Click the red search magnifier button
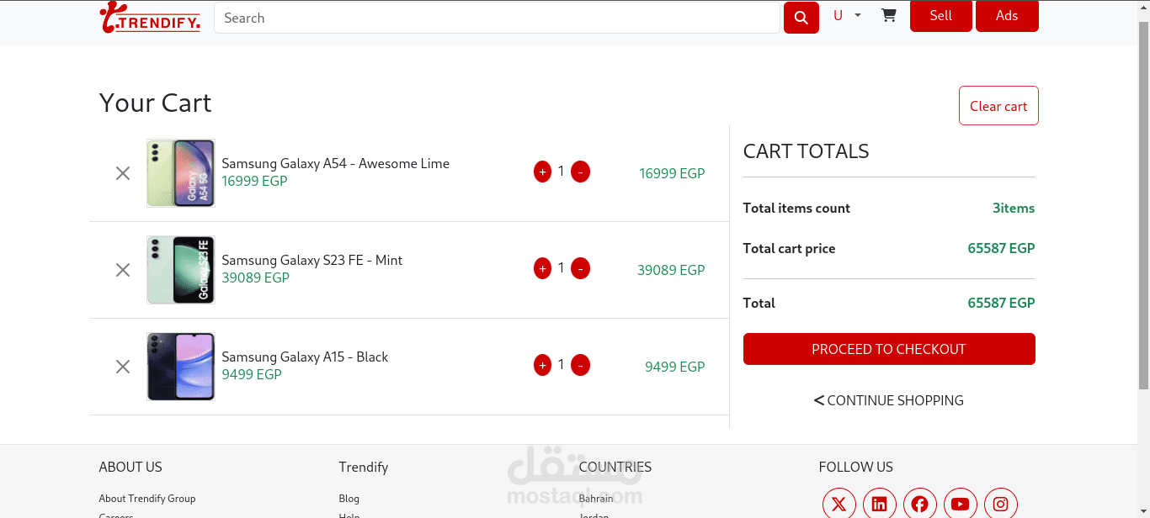The width and height of the screenshot is (1150, 518). [x=801, y=18]
